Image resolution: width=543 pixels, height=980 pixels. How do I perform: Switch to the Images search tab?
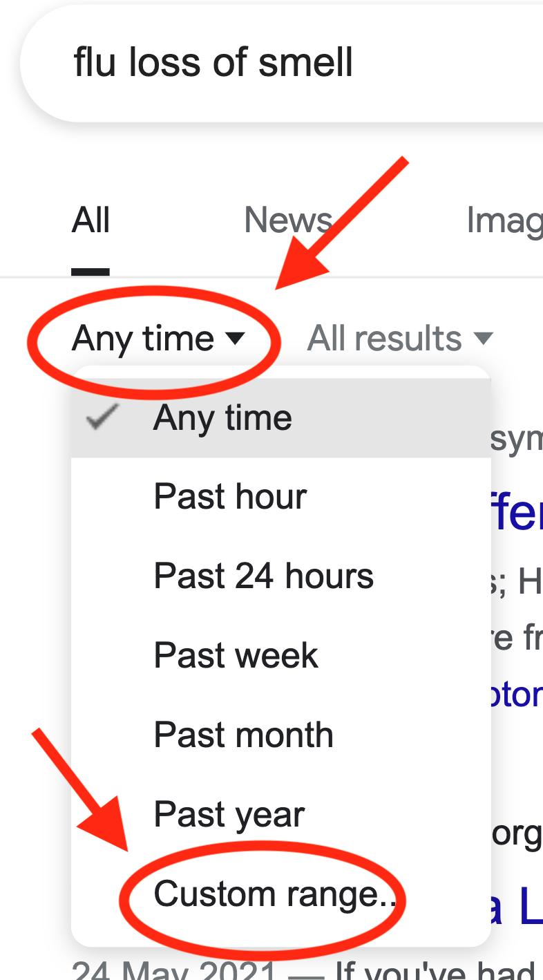(504, 221)
